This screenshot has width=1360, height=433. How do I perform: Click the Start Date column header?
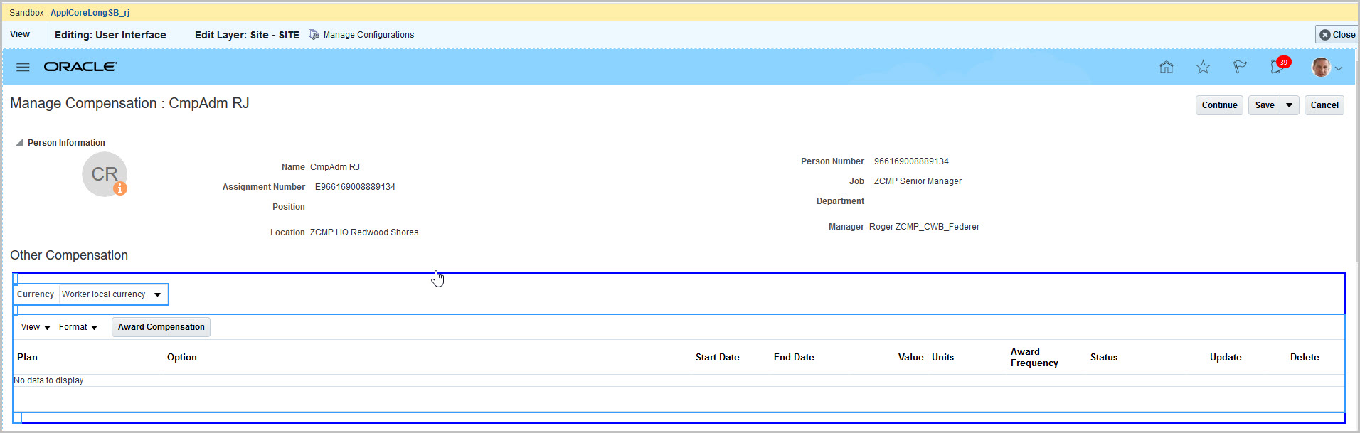[x=717, y=358]
